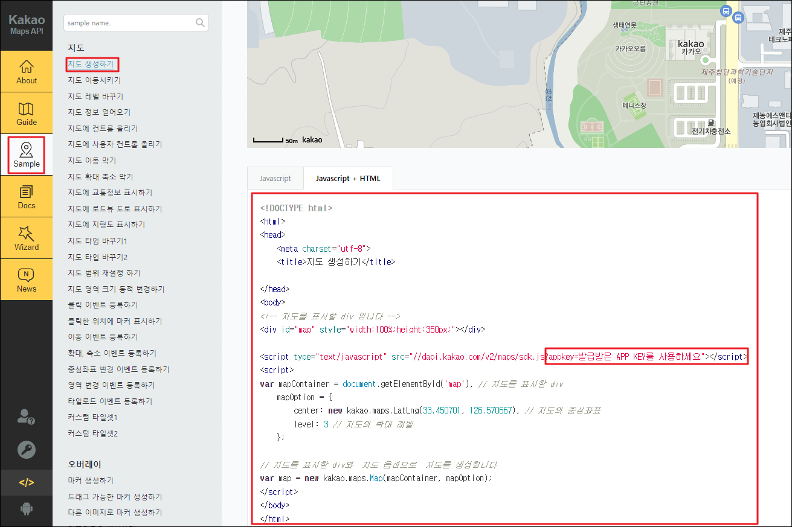Click the DOCTYPE html code line
Viewport: 792px width, 527px height.
(x=297, y=208)
